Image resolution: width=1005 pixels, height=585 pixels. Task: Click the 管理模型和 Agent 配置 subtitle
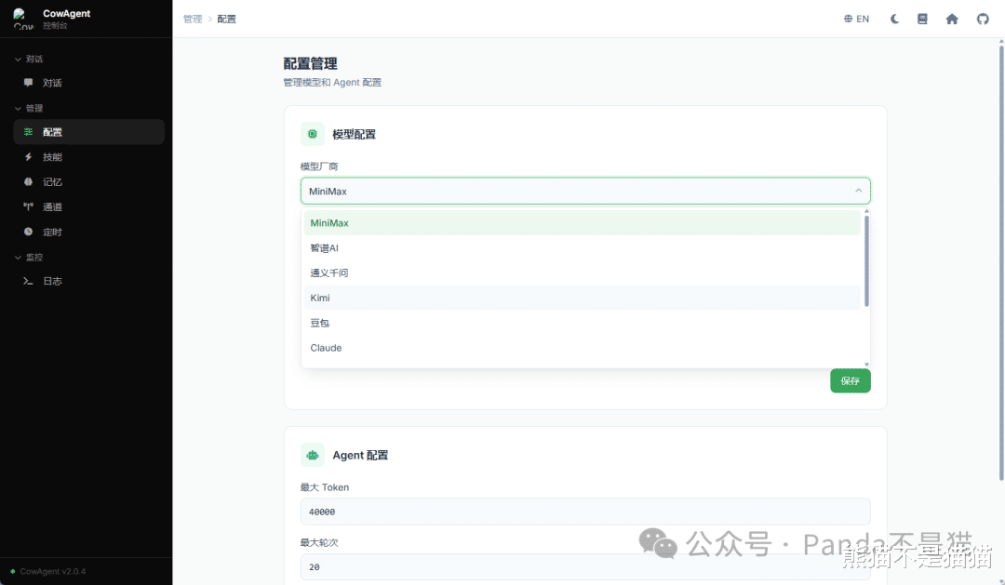[332, 82]
